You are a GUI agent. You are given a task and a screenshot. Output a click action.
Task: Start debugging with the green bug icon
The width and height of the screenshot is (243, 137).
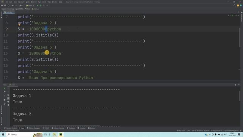[41, 5]
